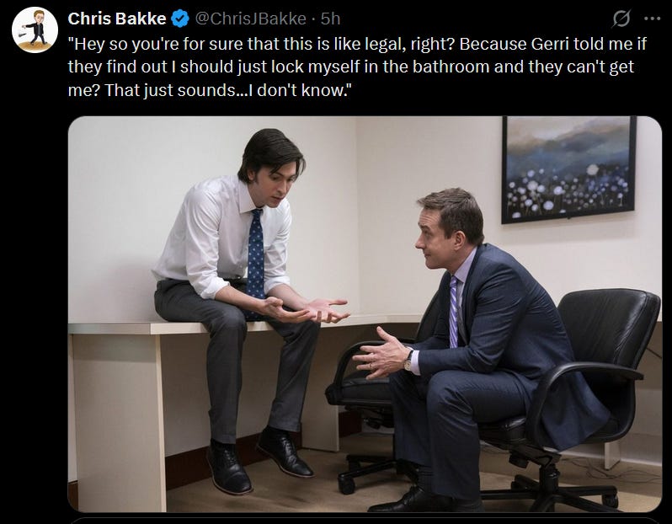Click the Chris Bakke display name

pyautogui.click(x=117, y=19)
